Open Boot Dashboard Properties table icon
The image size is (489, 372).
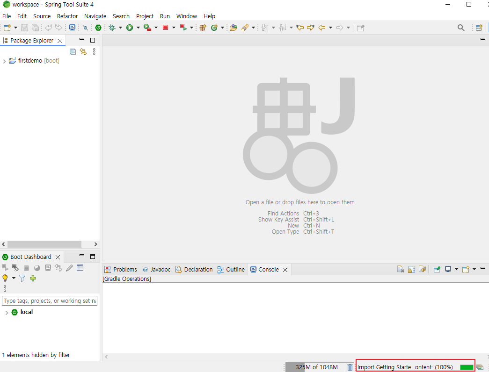[80, 268]
